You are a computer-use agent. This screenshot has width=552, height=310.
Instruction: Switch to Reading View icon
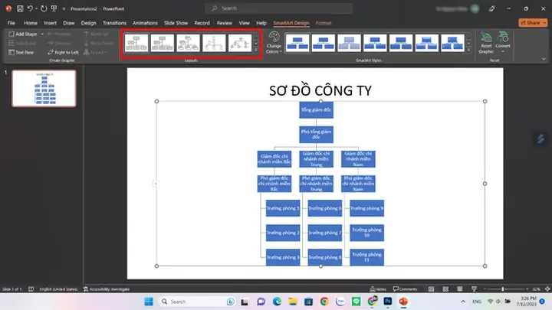(x=460, y=289)
